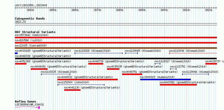
Task: Select the red nsv4035035 feature bar
Action: click(x=113, y=69)
